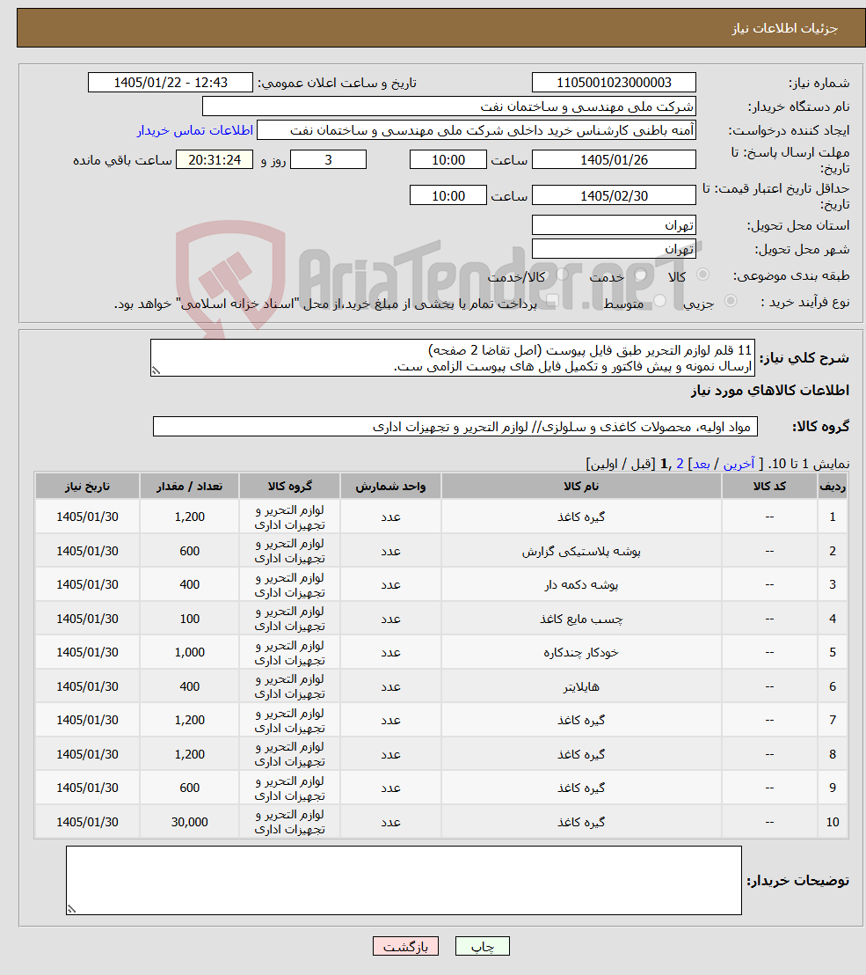Click the need number field 1105001023000003

click(614, 83)
